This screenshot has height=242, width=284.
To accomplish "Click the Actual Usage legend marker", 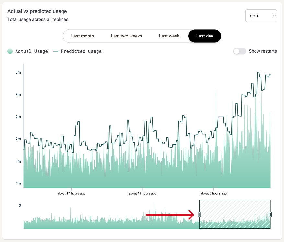I will [10, 51].
